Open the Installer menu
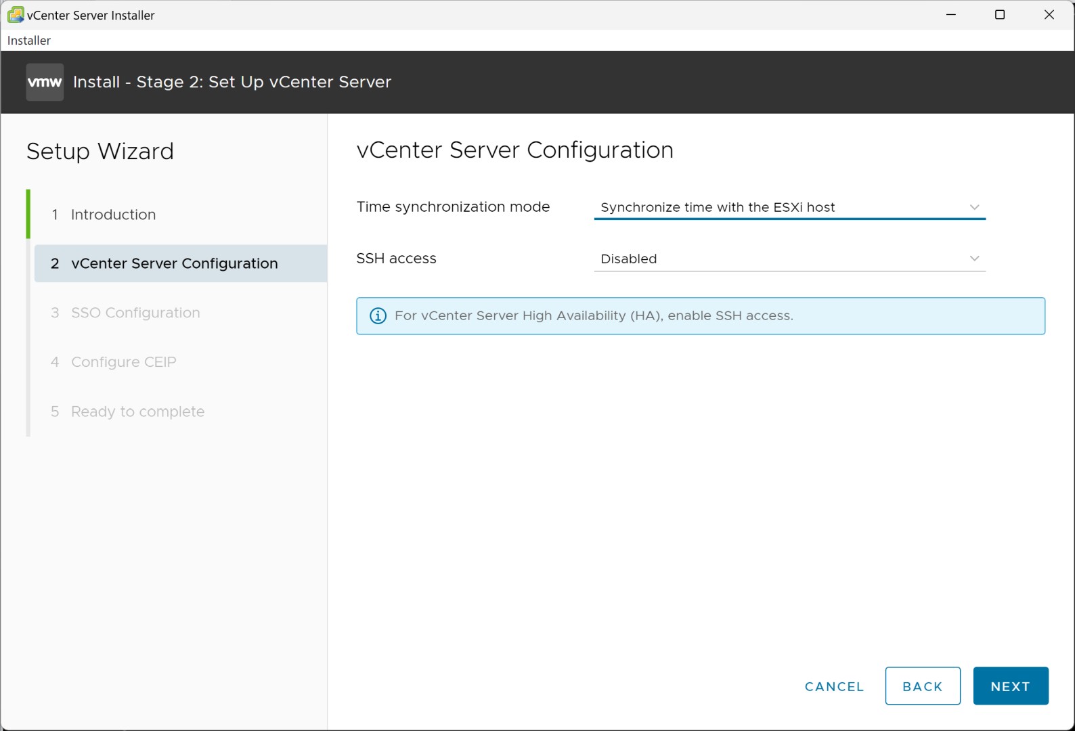Viewport: 1075px width, 731px height. [29, 41]
